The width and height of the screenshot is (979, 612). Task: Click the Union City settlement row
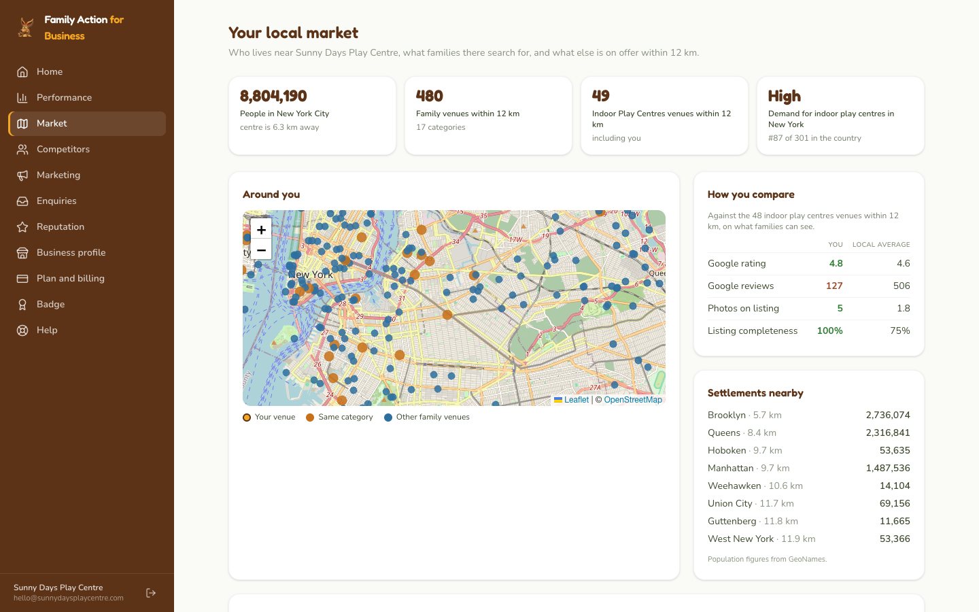click(809, 503)
